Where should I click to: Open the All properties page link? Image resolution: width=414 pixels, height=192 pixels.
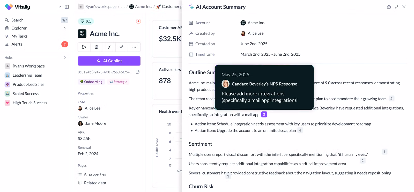coord(95,174)
